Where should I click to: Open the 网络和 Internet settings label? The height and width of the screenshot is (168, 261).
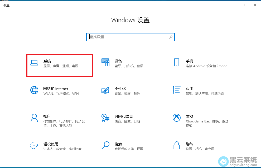(56, 89)
